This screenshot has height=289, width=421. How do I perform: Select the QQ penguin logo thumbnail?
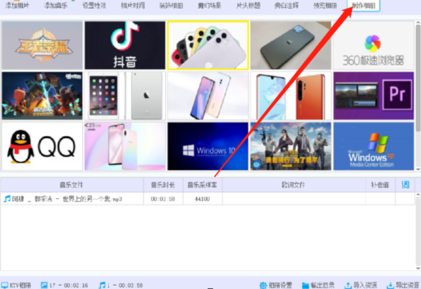click(x=42, y=146)
